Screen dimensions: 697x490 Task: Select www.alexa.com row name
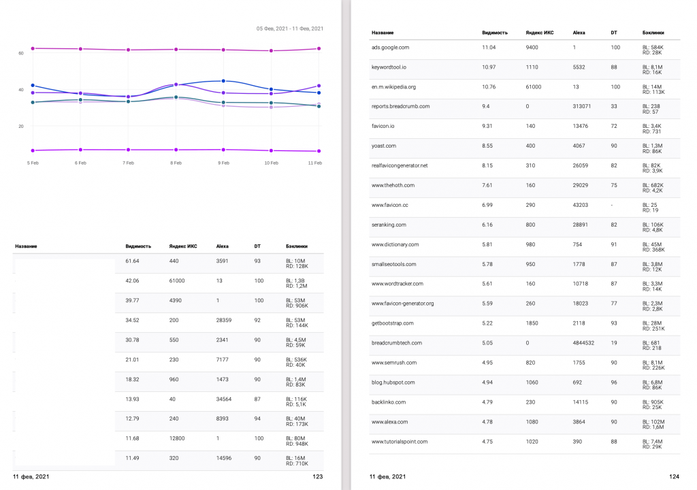tap(389, 422)
